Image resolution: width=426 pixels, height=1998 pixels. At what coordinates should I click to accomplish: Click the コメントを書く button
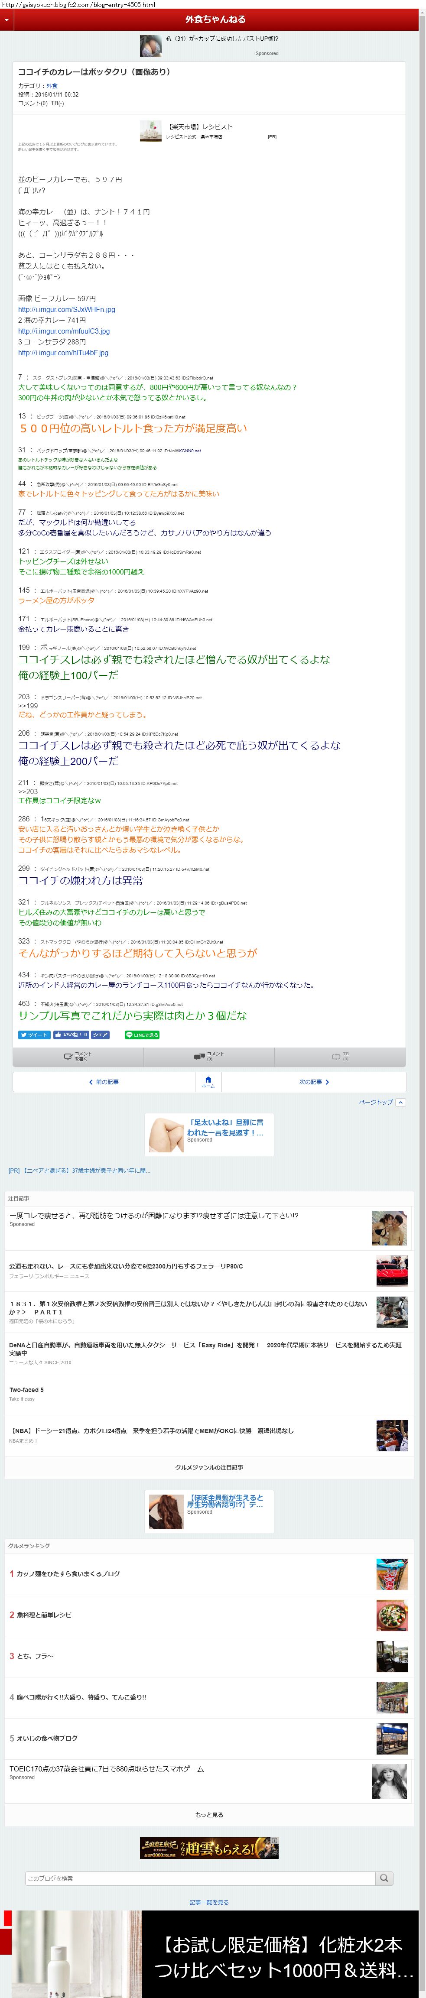point(78,1056)
